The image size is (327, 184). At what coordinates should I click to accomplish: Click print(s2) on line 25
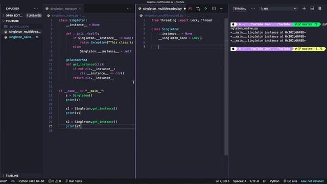click(74, 126)
